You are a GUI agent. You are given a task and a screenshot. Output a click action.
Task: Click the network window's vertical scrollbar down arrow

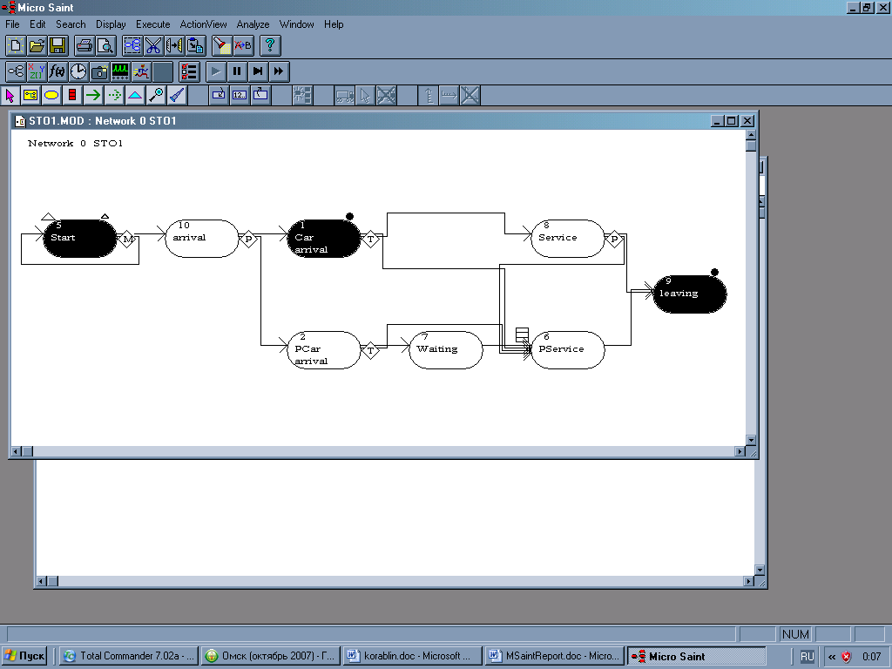point(751,440)
